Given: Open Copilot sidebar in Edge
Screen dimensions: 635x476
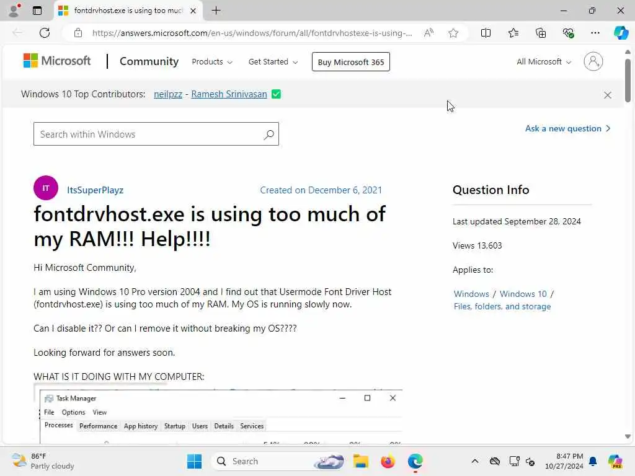Looking at the screenshot, I should (621, 33).
